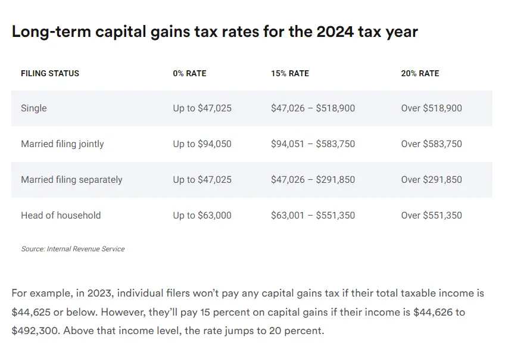Select the Over $551,350 cell

pyautogui.click(x=431, y=216)
